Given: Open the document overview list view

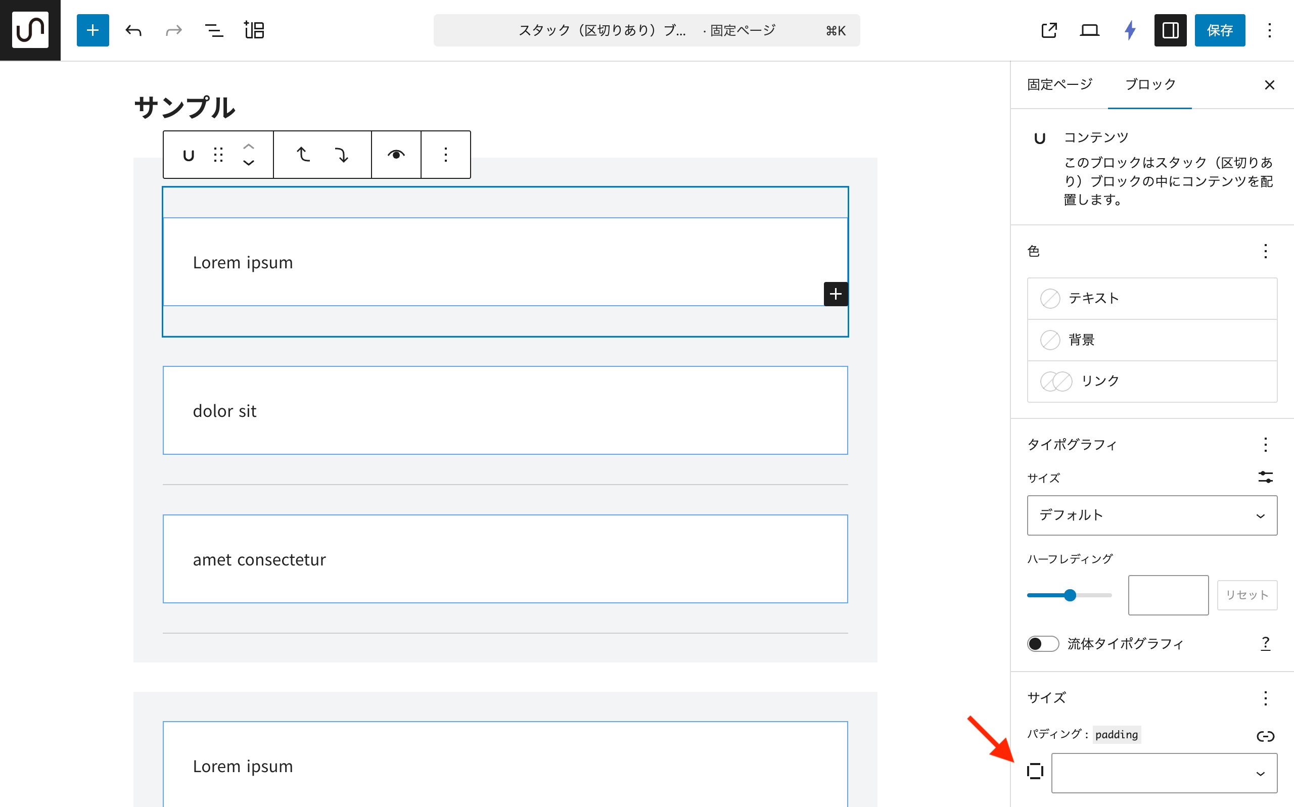Looking at the screenshot, I should click(213, 30).
